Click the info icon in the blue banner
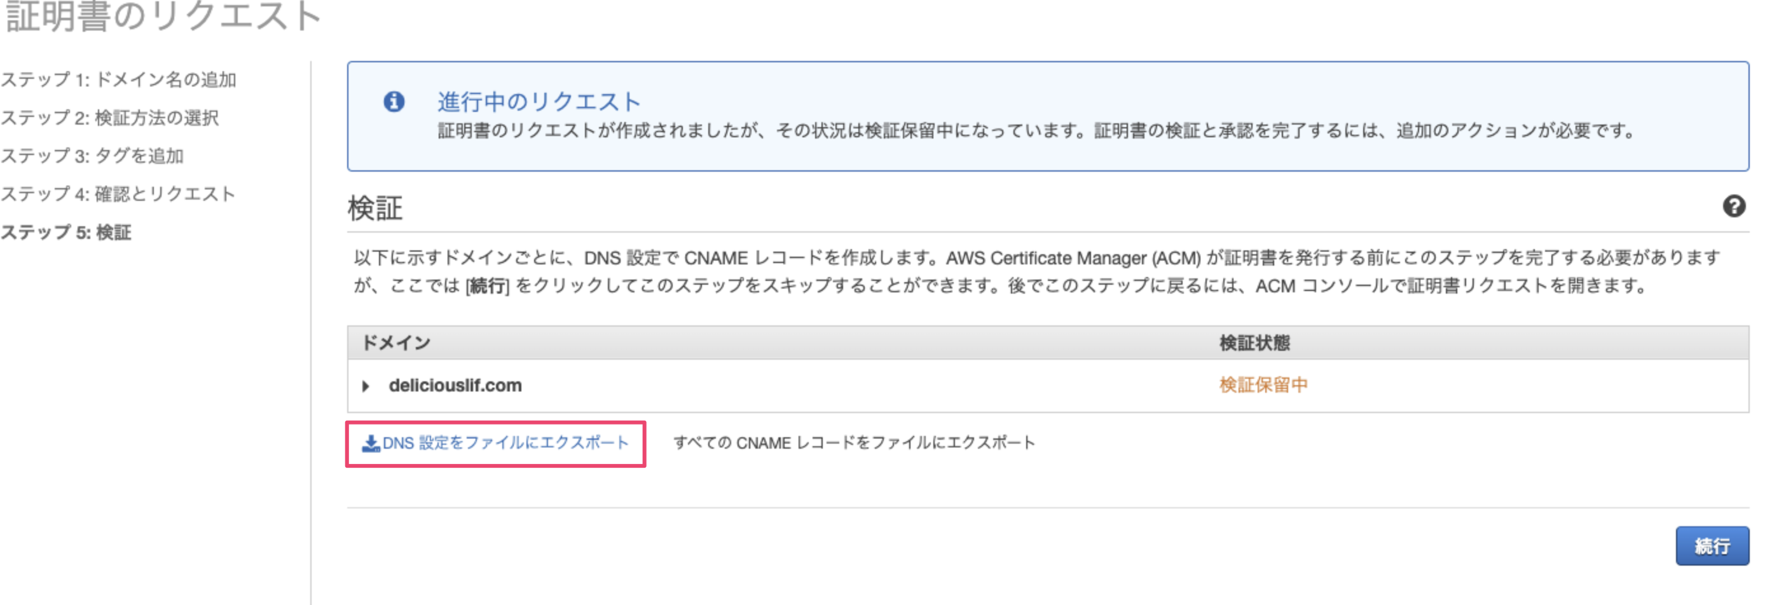Image resolution: width=1779 pixels, height=605 pixels. point(394,102)
